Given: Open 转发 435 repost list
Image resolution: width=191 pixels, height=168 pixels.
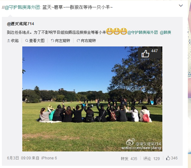Looking at the screenshot, I should pyautogui.click(x=129, y=158).
